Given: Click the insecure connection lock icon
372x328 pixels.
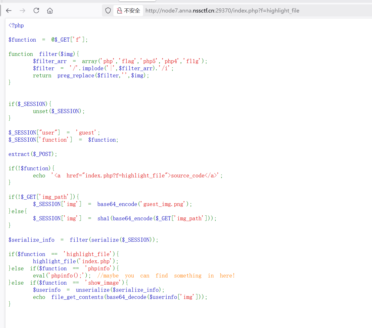Looking at the screenshot, I should [119, 10].
